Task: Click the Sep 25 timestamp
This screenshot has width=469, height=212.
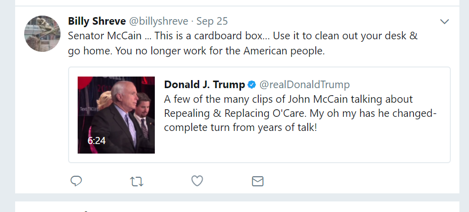Action: point(212,21)
